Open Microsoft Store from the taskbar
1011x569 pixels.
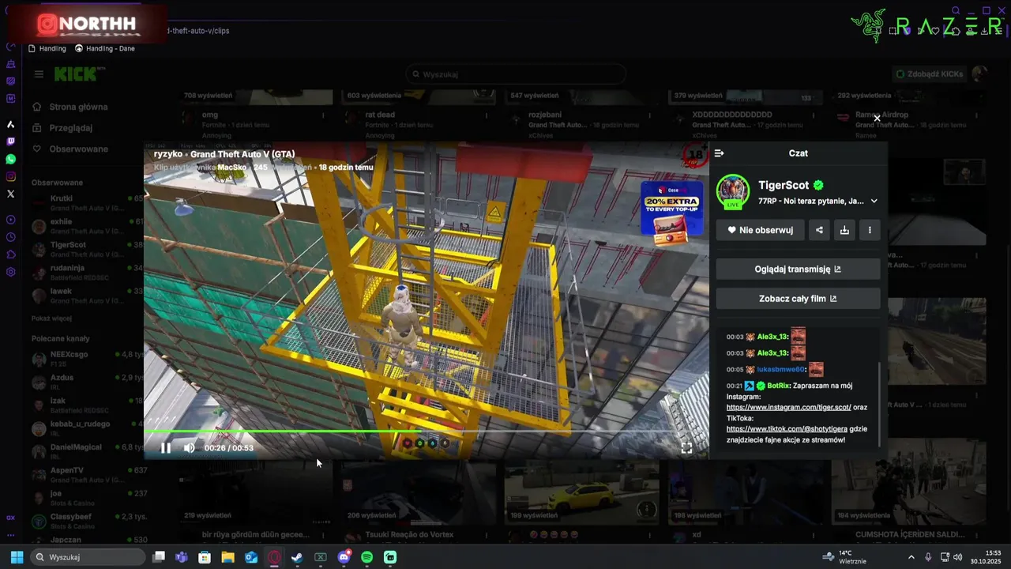click(205, 557)
